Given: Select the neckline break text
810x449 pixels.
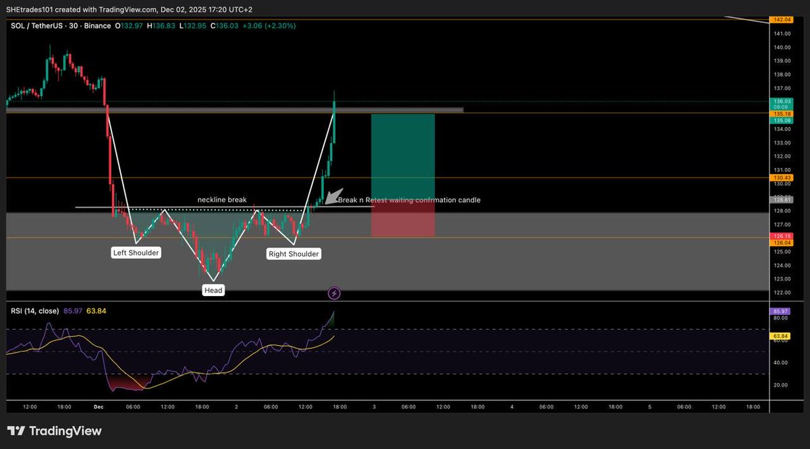Looking at the screenshot, I should click(x=222, y=200).
